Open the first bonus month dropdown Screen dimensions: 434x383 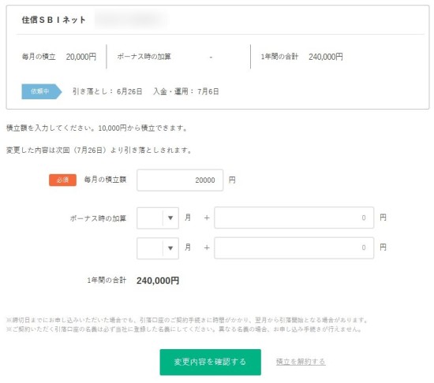158,218
